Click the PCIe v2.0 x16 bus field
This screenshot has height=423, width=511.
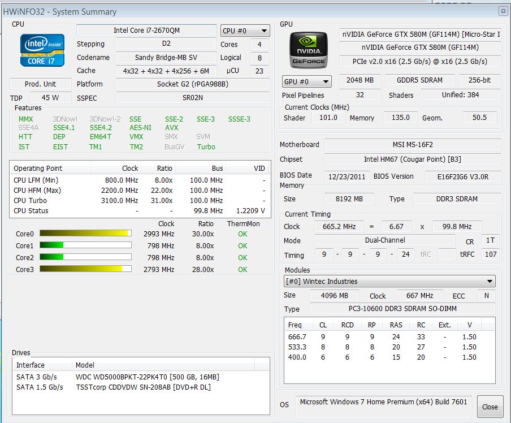(420, 61)
